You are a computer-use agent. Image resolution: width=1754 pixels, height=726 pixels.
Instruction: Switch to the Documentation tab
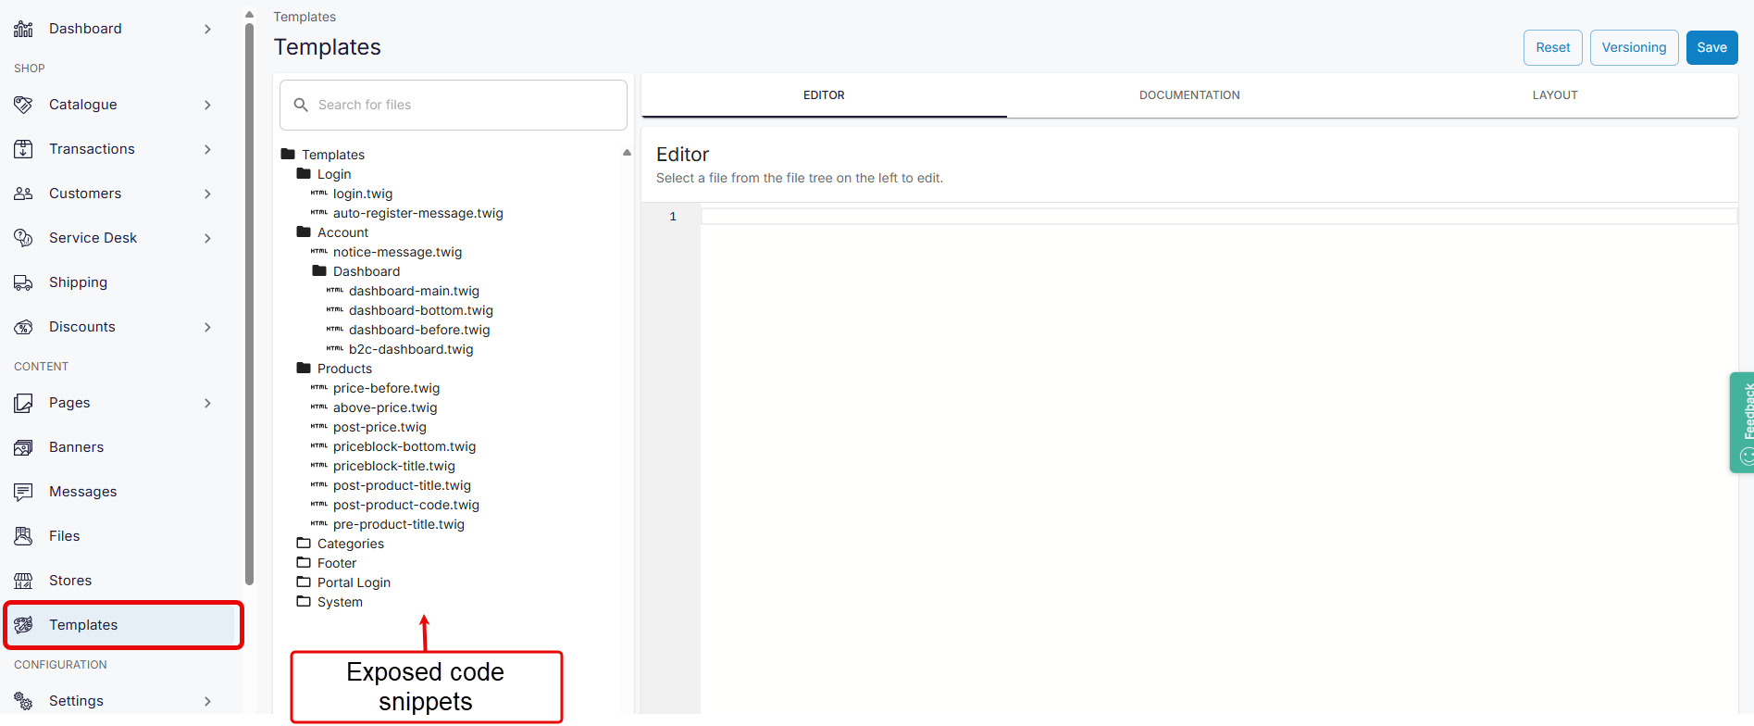coord(1188,95)
